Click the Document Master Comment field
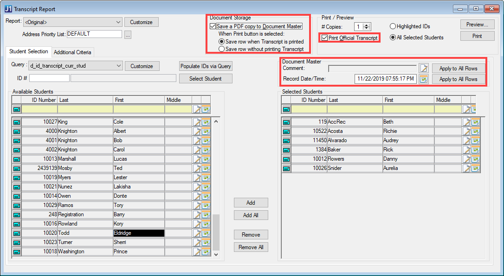The height and width of the screenshot is (276, 504). click(372, 69)
